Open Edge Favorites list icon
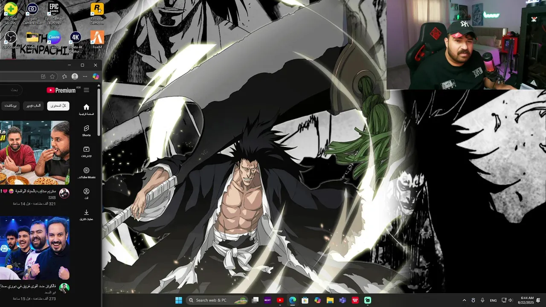This screenshot has width=546, height=307. pos(64,76)
